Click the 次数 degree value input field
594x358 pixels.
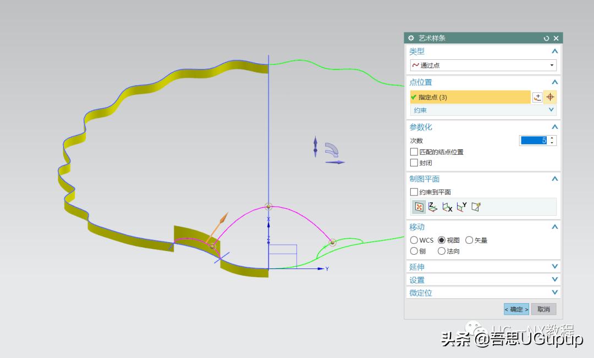click(x=535, y=140)
